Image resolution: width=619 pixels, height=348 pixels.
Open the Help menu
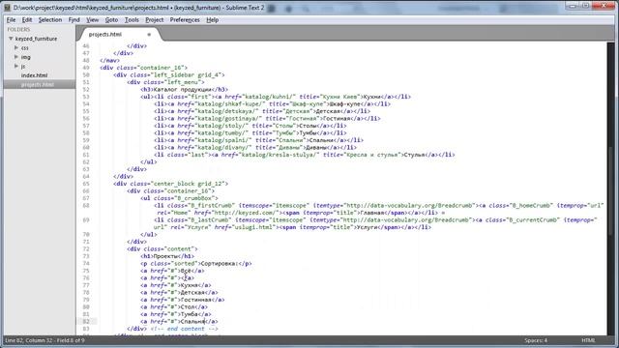[x=213, y=19]
